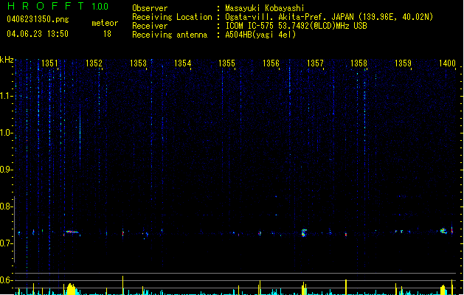
Task: Click the antenna text A504HB(yagi 4el)
Action: pos(260,35)
